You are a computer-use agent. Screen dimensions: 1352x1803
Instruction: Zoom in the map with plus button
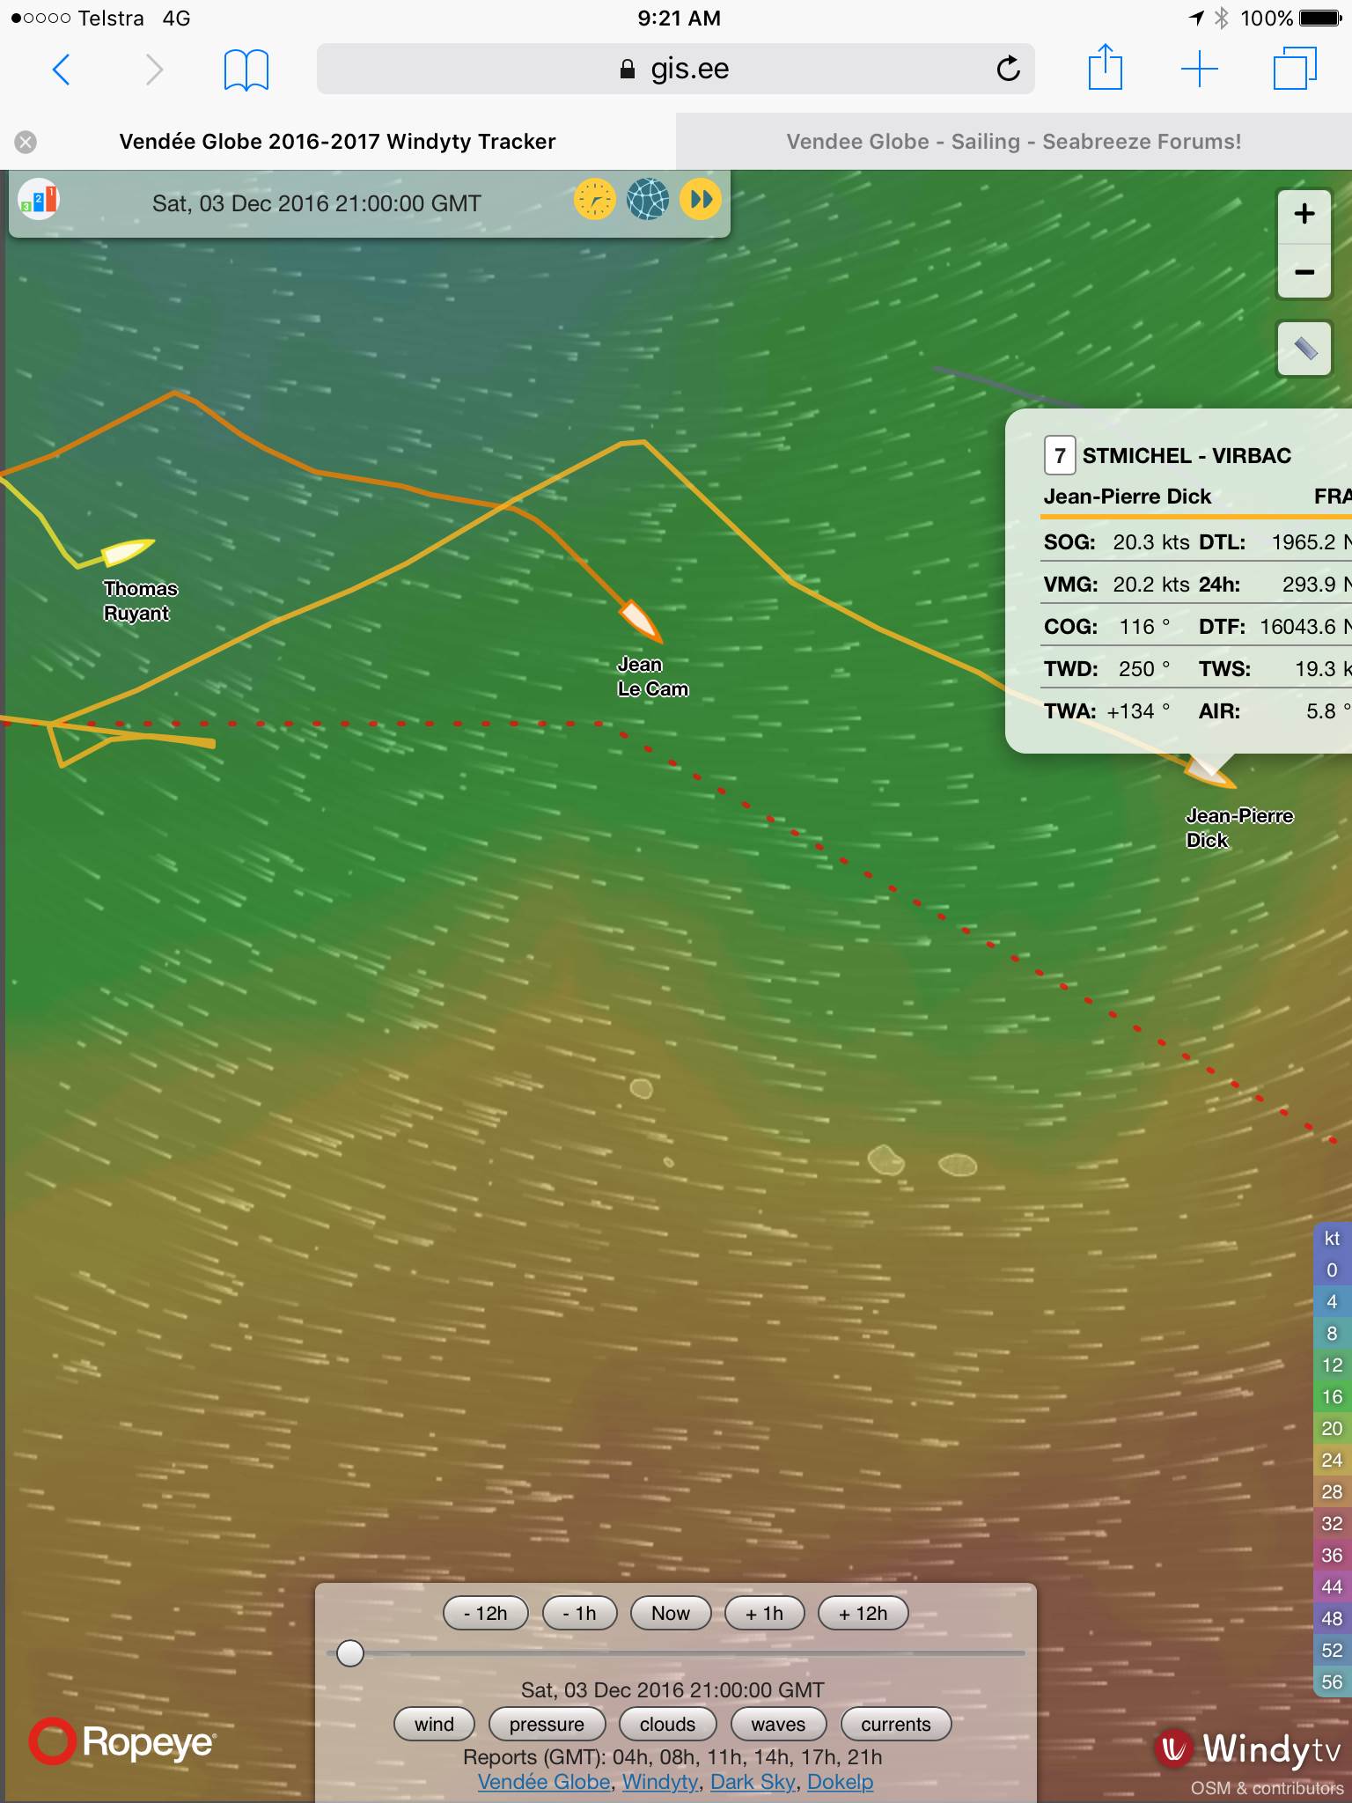(1304, 214)
